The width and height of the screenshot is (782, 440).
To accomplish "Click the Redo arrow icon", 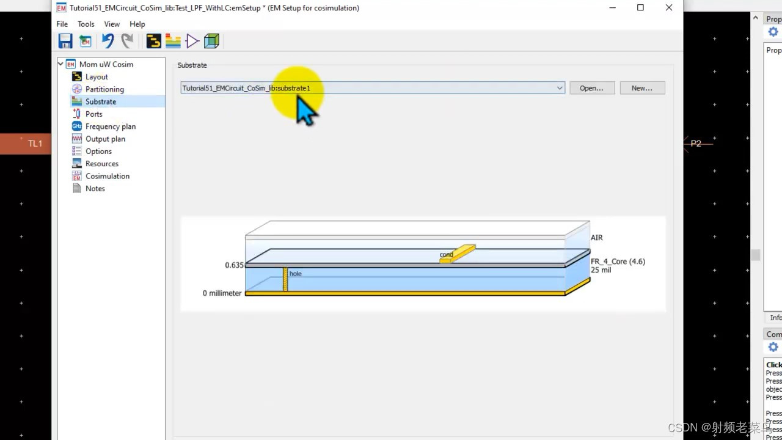I will pyautogui.click(x=127, y=40).
